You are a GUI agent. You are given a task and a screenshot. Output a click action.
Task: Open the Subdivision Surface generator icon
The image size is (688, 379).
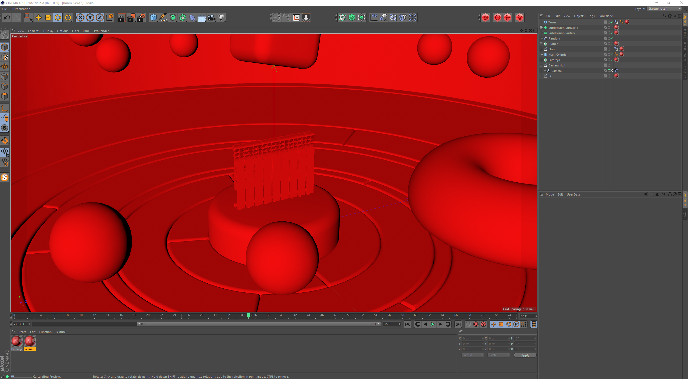(x=173, y=18)
